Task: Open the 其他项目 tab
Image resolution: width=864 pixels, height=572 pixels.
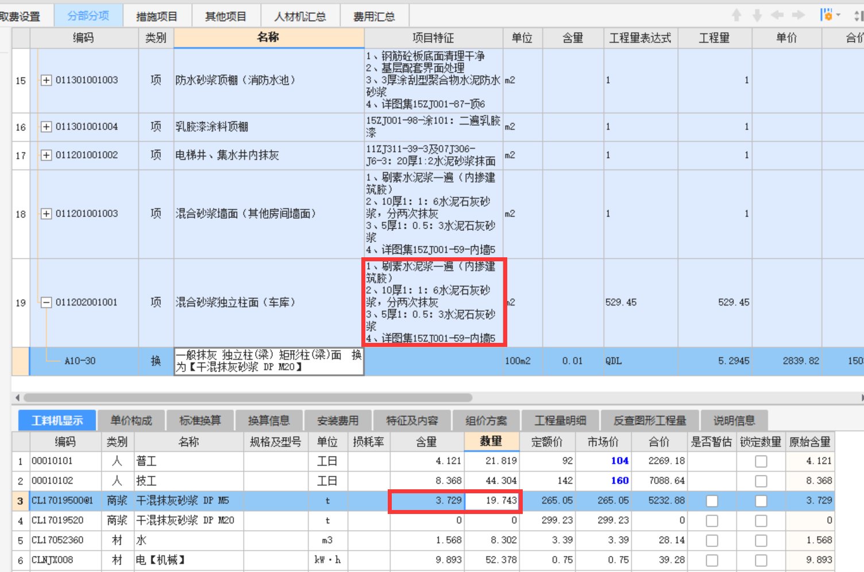Action: pyautogui.click(x=226, y=16)
